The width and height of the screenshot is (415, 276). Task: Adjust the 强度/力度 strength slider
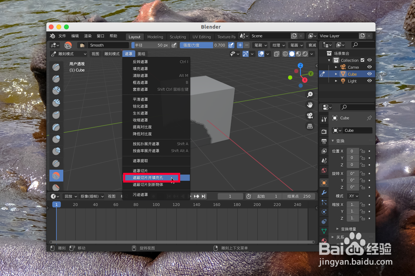click(x=203, y=45)
